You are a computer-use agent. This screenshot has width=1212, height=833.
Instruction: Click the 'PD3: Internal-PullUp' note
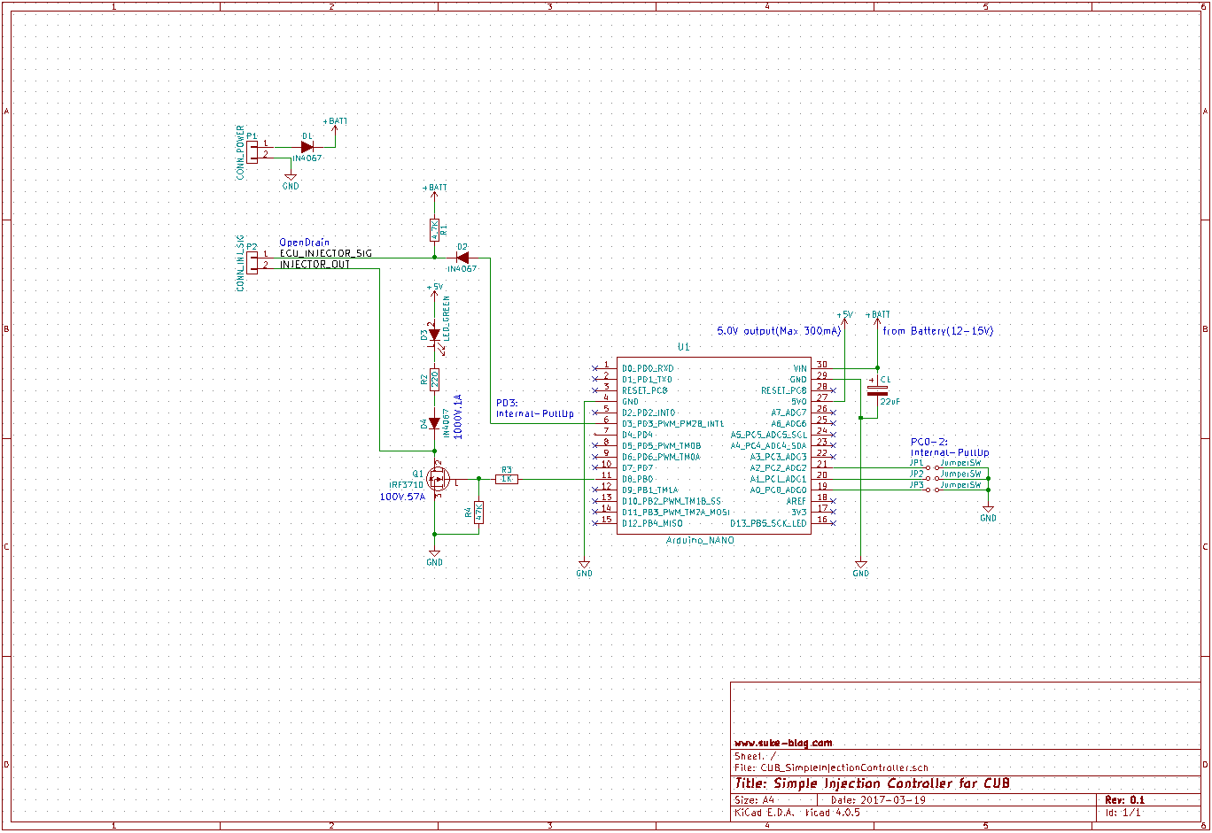534,408
